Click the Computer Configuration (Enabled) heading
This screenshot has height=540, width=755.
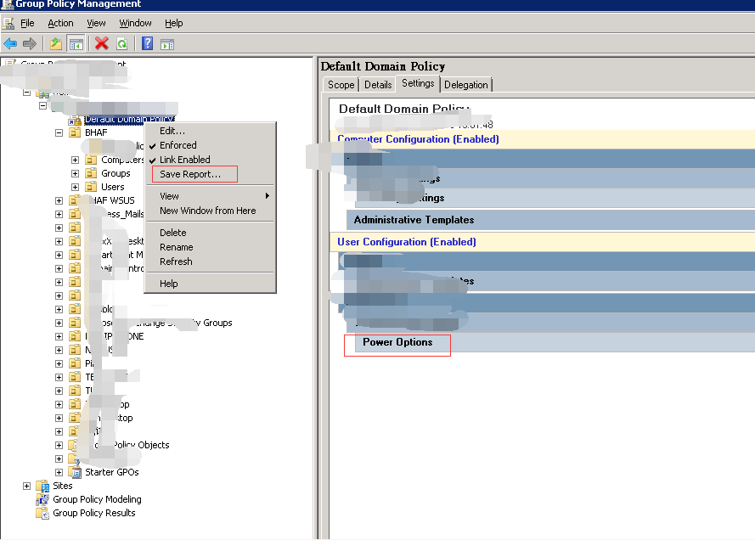pos(418,139)
